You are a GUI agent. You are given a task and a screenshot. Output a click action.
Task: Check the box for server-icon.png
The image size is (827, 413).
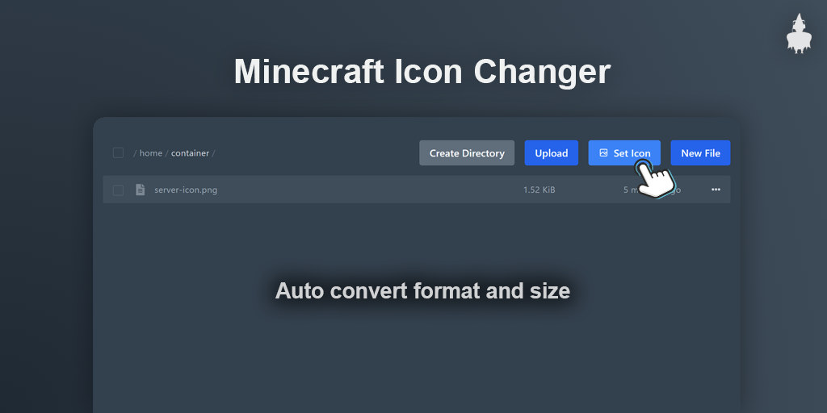[x=118, y=190]
